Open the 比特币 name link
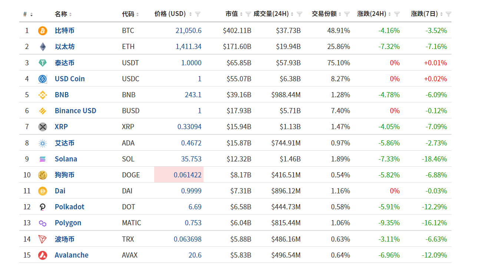 (x=64, y=30)
